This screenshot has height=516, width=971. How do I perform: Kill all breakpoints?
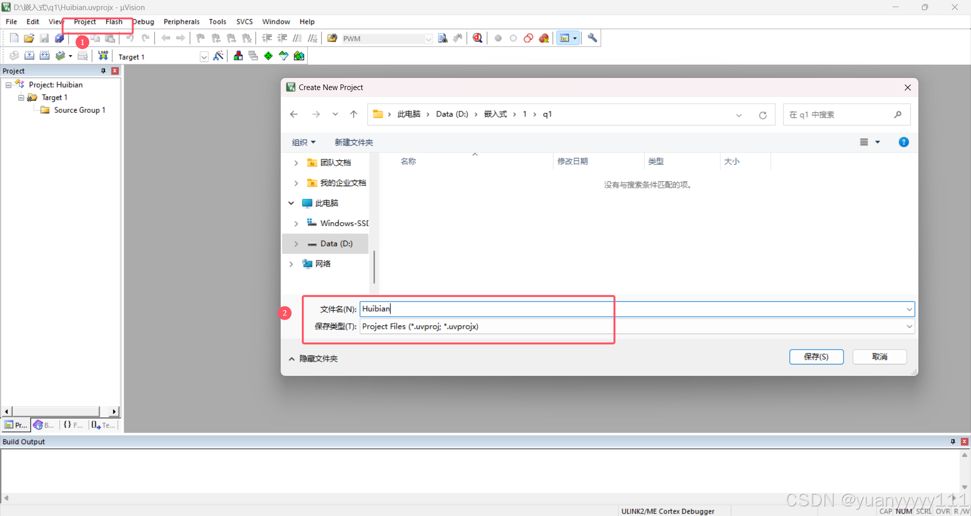point(544,38)
